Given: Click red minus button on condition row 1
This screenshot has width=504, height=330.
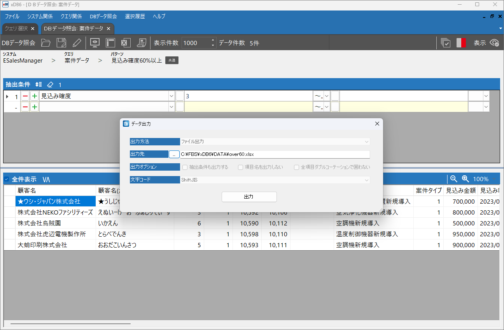Looking at the screenshot, I should tap(25, 96).
